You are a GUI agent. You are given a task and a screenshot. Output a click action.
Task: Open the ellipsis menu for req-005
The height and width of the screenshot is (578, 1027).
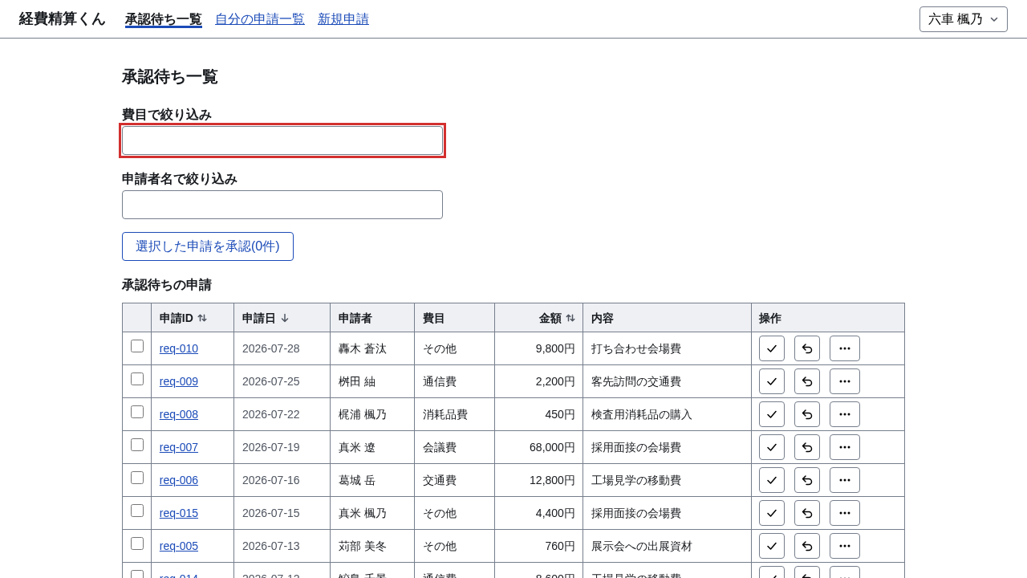click(845, 546)
